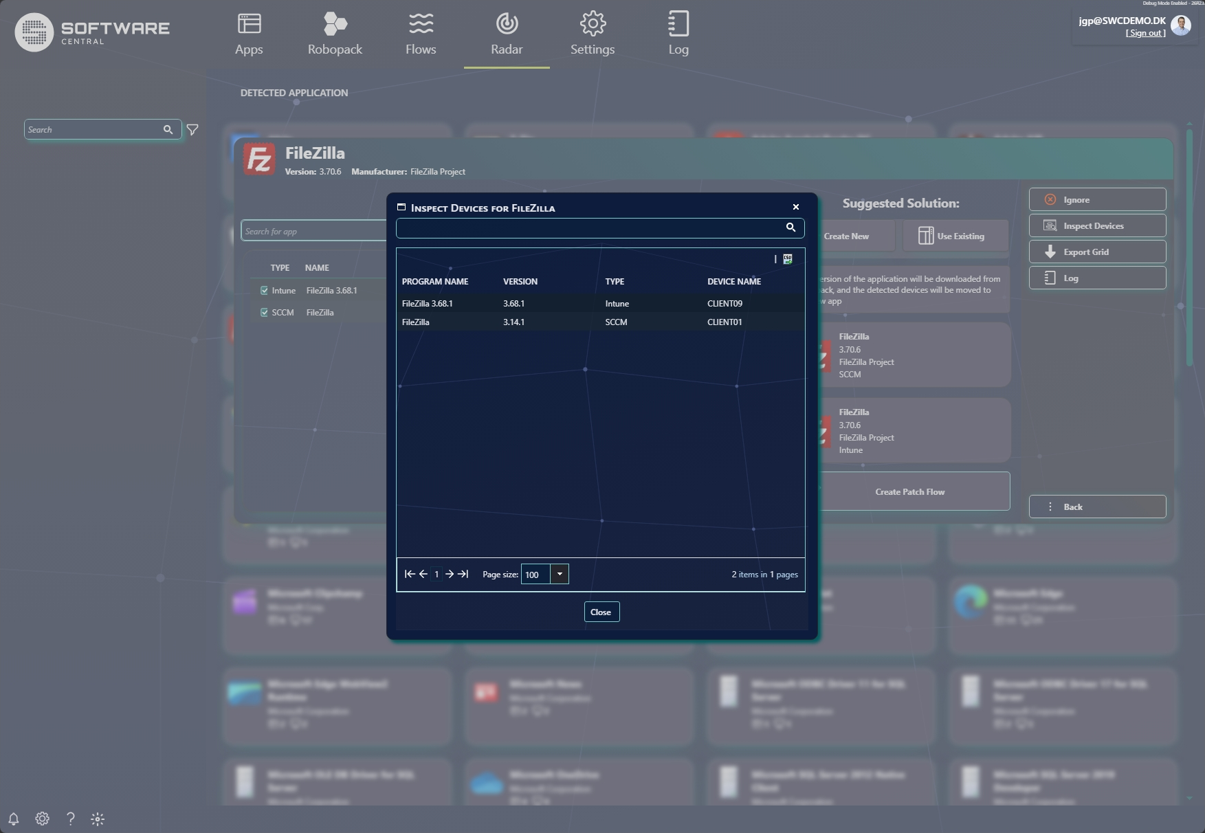This screenshot has height=833, width=1205.
Task: Close the Inspect Devices dialog with X
Action: click(x=796, y=207)
